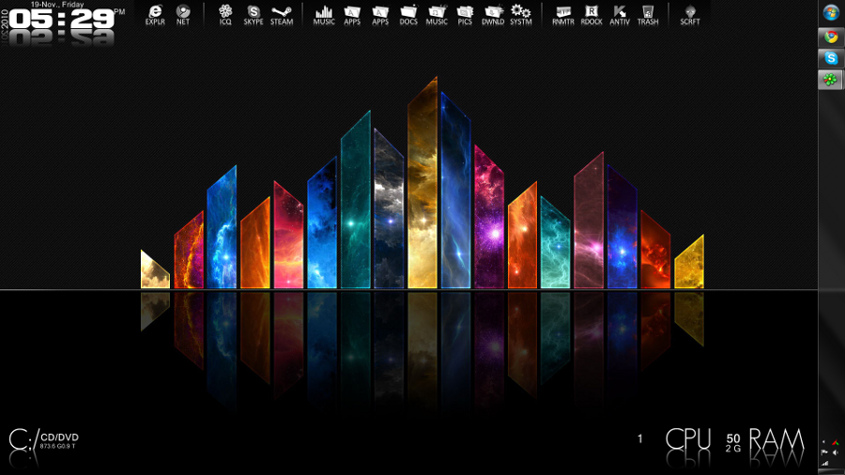Click the red-green tray icon
The height and width of the screenshot is (475, 845).
point(835,443)
